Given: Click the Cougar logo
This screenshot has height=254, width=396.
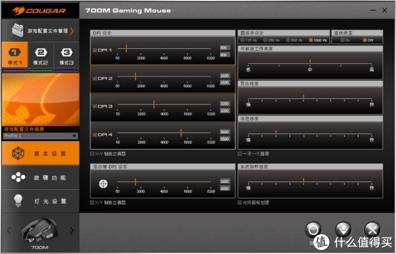Looking at the screenshot, I should (40, 11).
